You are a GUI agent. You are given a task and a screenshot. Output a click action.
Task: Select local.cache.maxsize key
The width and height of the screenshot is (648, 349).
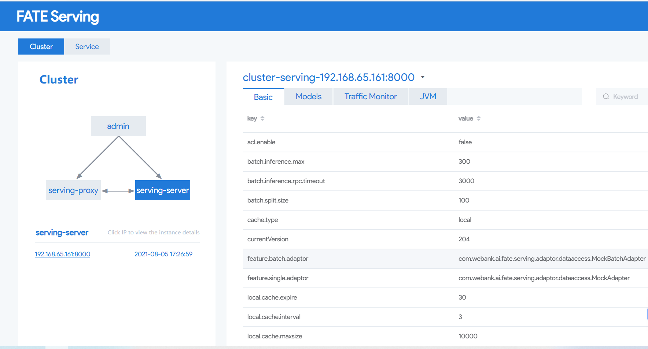pyautogui.click(x=275, y=336)
